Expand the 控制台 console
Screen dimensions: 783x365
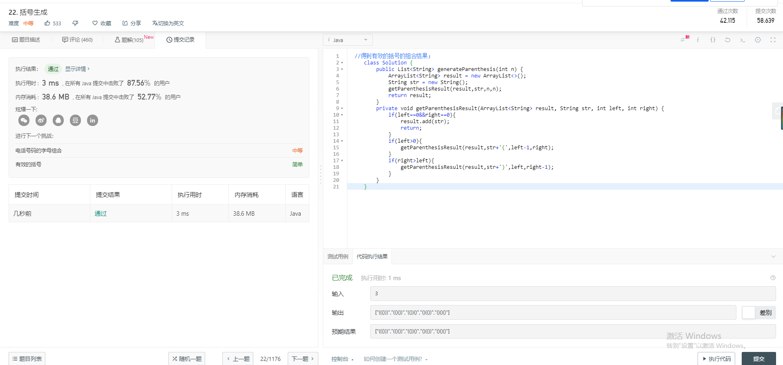[x=342, y=359]
